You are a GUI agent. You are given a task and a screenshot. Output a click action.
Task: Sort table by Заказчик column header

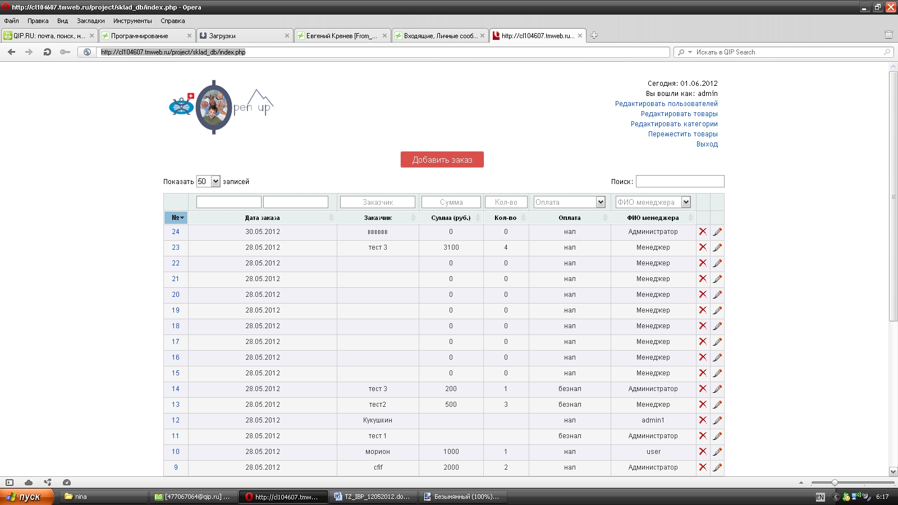[x=378, y=217]
